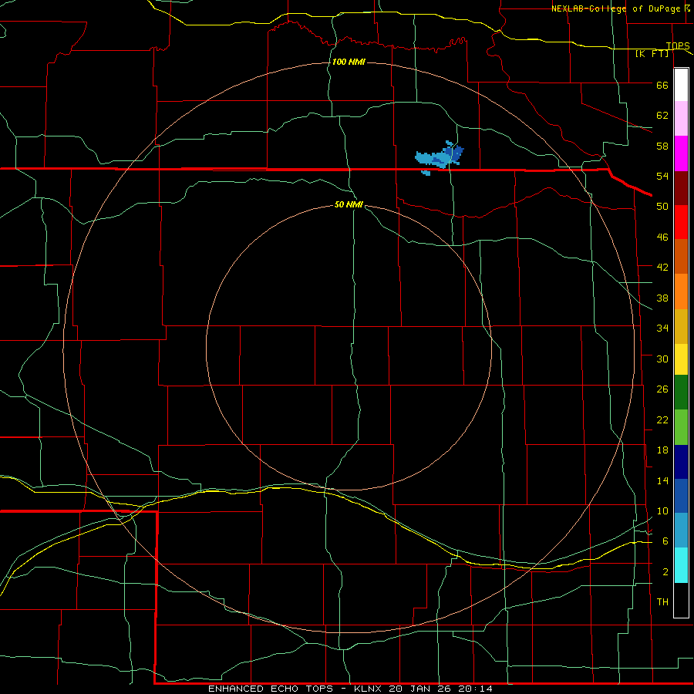Click the legend value "34"
Viewport: 694px width, 694px height.
(662, 328)
